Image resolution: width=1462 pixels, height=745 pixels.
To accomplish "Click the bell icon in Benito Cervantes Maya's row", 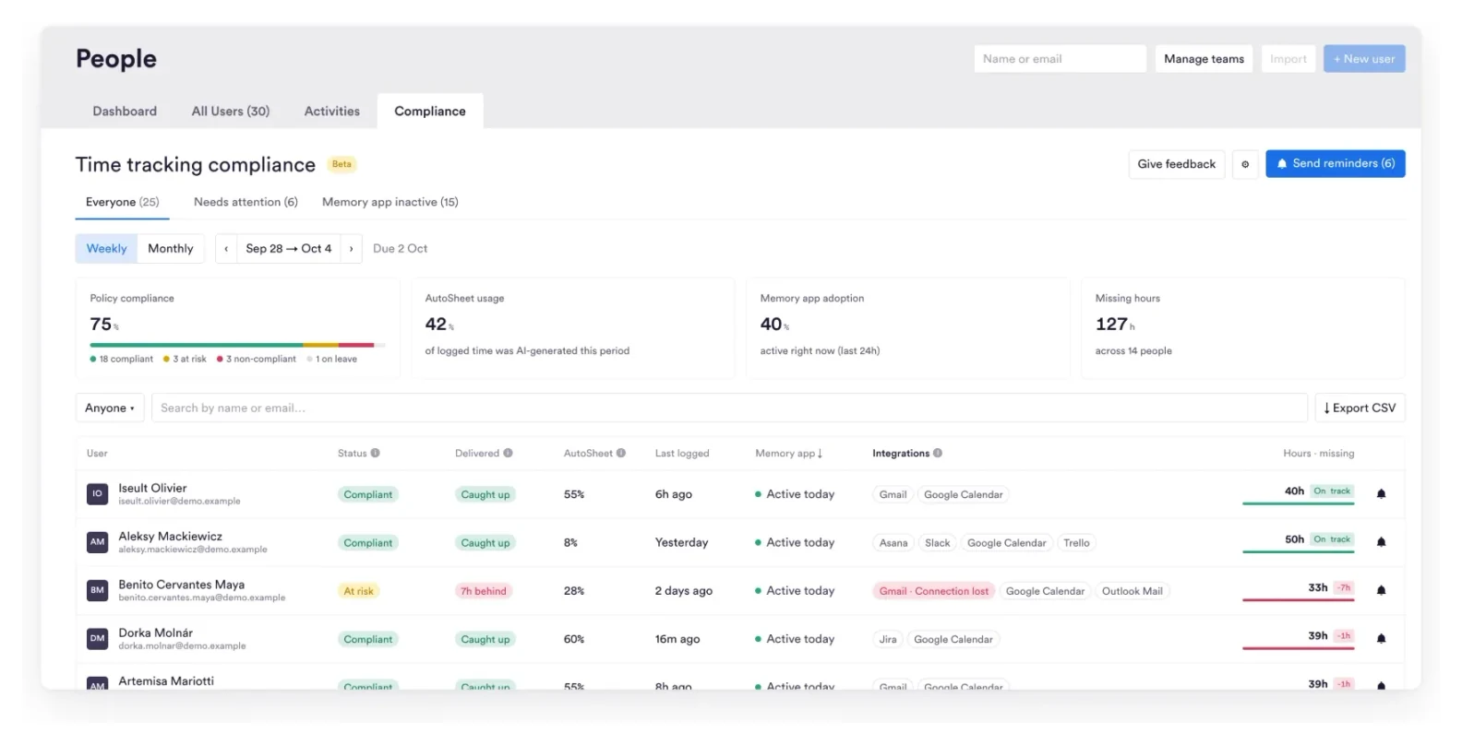I will tap(1381, 590).
